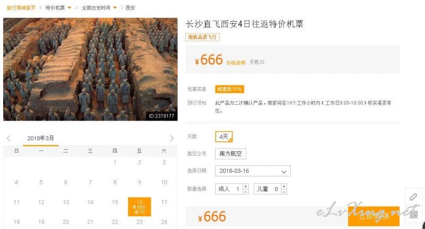
Task: Decrease adult (成人) quantity with minus stepper
Action: pos(245,192)
